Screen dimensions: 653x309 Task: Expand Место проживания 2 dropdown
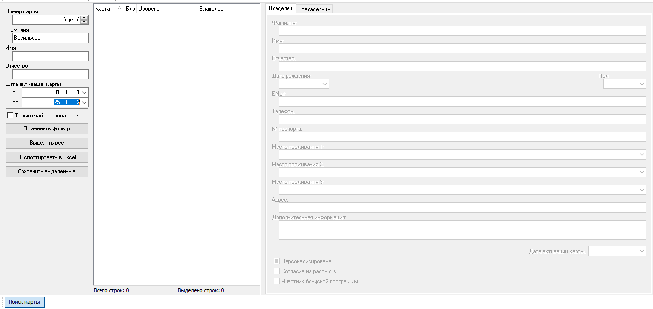[x=642, y=172]
